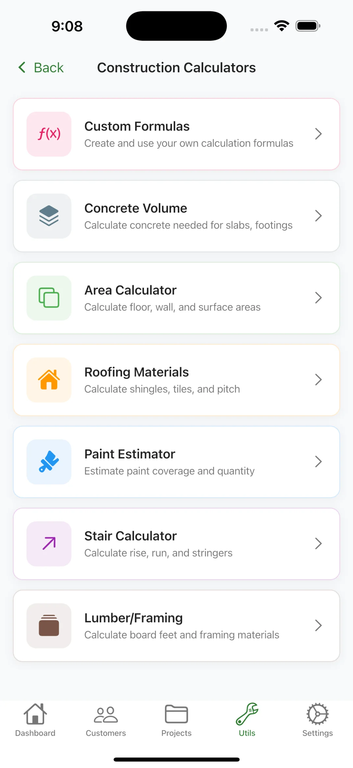Open the Settings tab
This screenshot has width=353, height=768.
point(317,720)
